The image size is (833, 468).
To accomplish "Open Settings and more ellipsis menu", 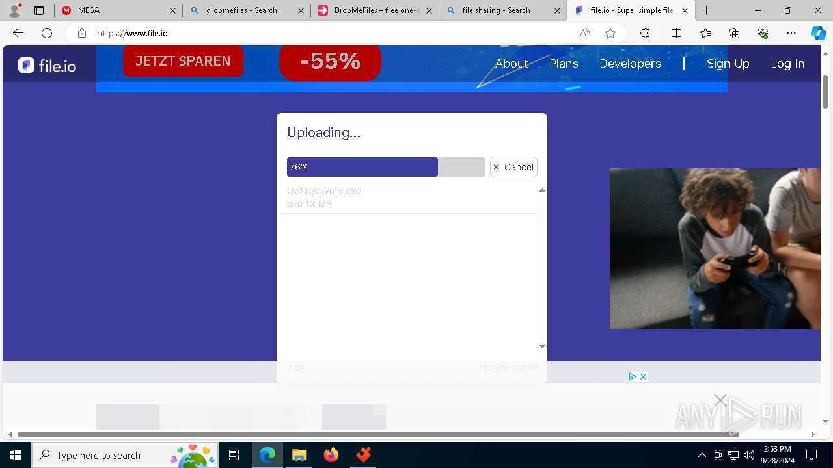I will coord(791,33).
